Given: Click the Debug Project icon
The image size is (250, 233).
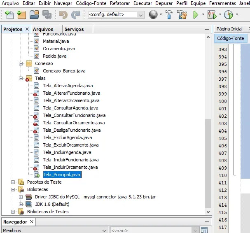Looking at the screenshot, I should coord(212,15).
